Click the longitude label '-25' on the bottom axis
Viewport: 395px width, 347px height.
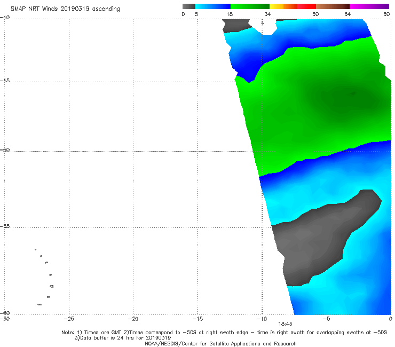pyautogui.click(x=69, y=319)
